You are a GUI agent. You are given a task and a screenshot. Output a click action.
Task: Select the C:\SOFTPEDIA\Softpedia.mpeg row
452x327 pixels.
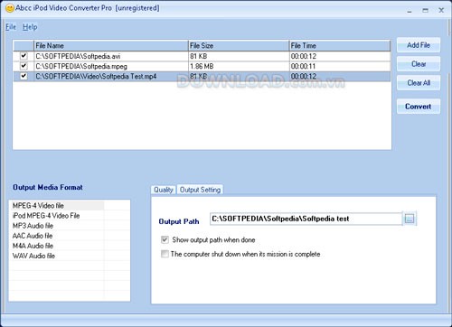202,66
